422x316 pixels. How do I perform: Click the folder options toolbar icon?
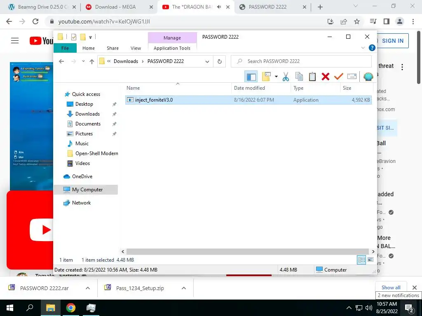pyautogui.click(x=267, y=77)
